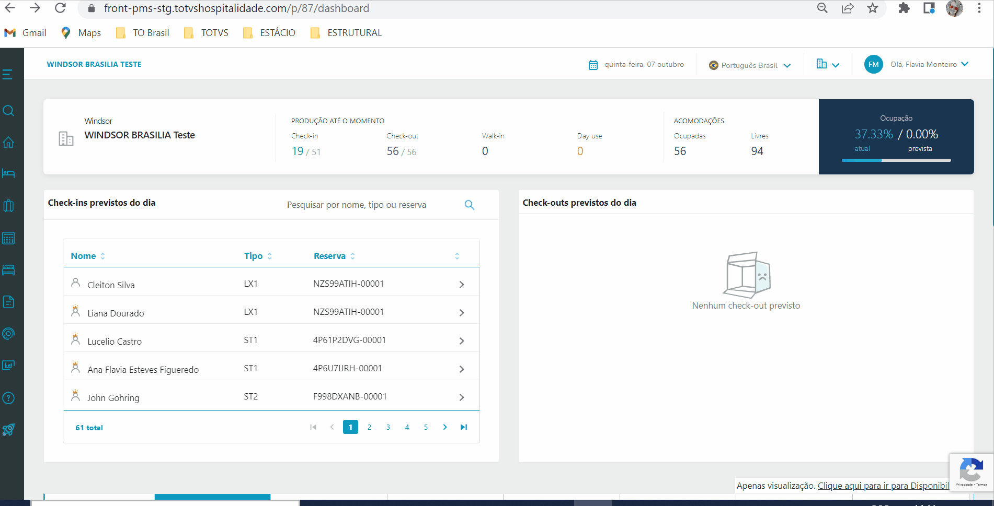Jump to the first page of check-ins

[313, 427]
